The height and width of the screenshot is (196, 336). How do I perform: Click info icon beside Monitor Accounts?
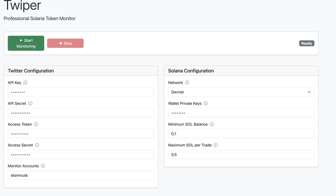[43, 166]
